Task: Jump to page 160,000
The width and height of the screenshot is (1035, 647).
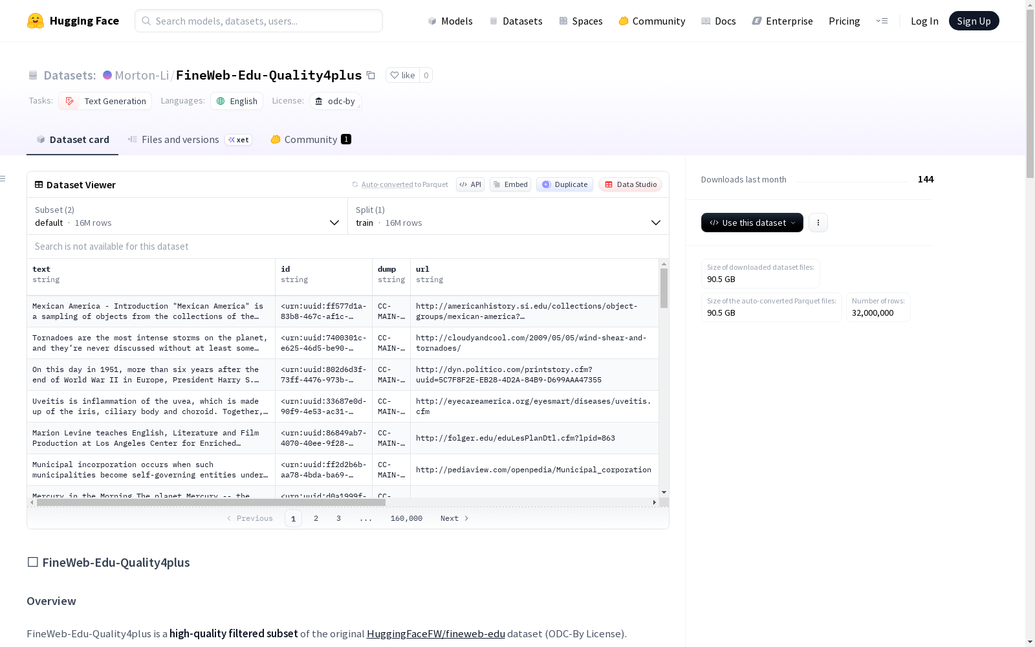Action: click(406, 518)
